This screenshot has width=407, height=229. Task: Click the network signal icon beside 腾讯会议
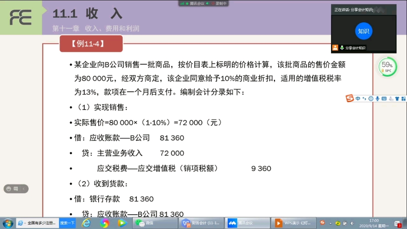pyautogui.click(x=182, y=3)
